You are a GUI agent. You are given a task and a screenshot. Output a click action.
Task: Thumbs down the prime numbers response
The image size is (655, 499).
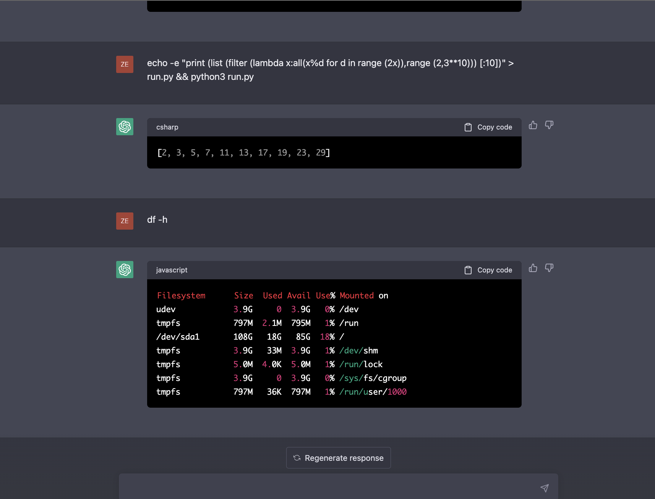(549, 125)
